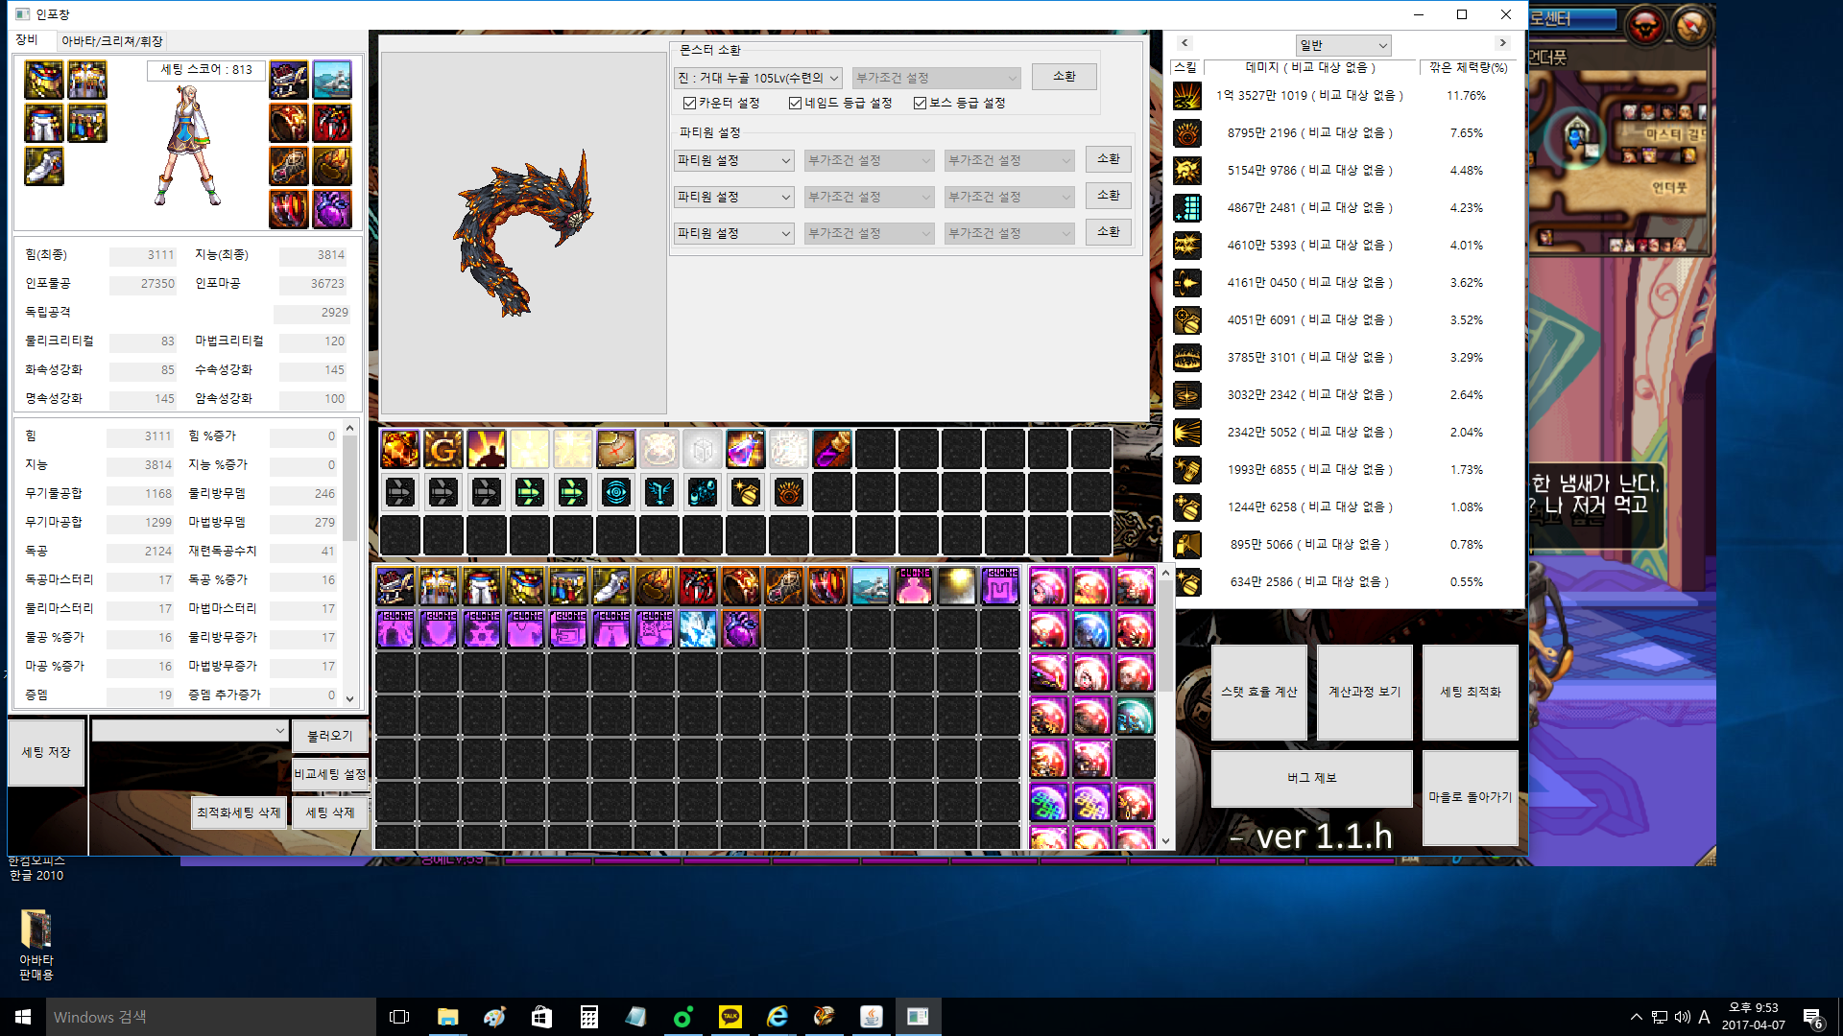Screen dimensions: 1843x1036
Task: Select the yellow grenade skill icon
Action: [x=745, y=492]
